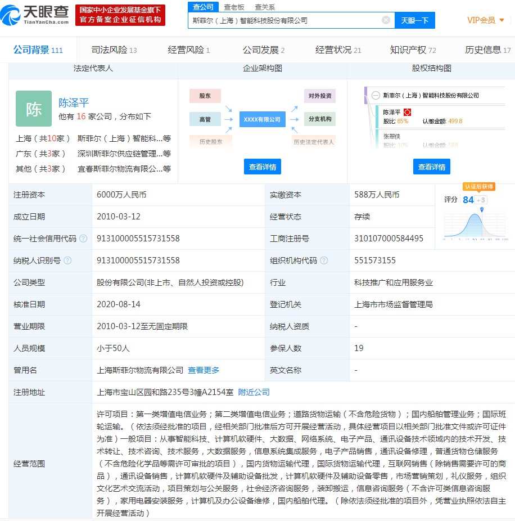Open the 司法风险 section tab

point(114,50)
